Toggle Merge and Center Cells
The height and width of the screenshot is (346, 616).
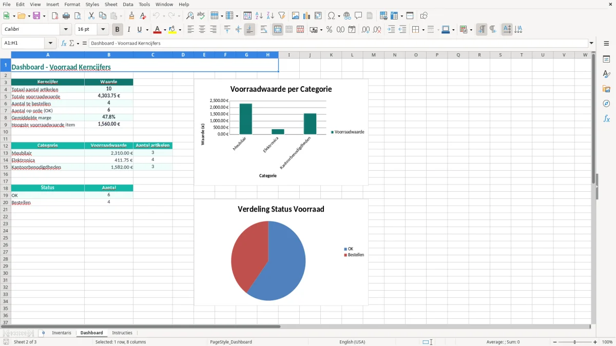tap(278, 30)
